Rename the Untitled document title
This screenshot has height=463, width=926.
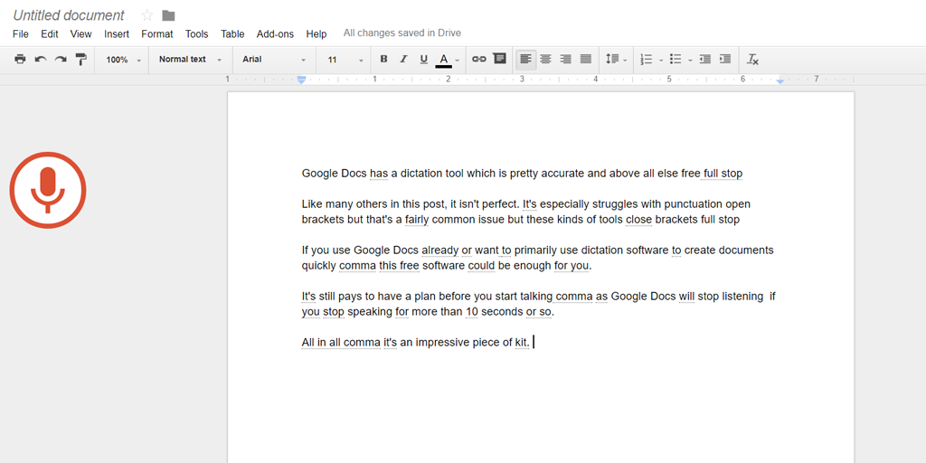[69, 15]
